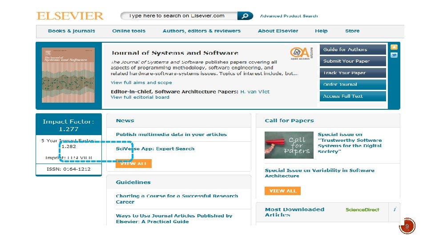Open editor H. van Vliet link
The image size is (427, 240).
tap(255, 92)
